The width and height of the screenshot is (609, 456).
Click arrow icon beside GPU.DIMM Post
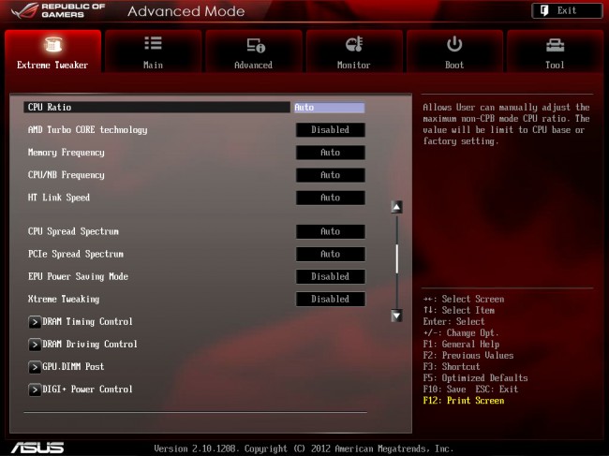pos(35,367)
